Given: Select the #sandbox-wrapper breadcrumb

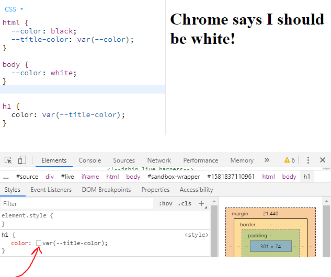Looking at the screenshot, I should point(174,177).
